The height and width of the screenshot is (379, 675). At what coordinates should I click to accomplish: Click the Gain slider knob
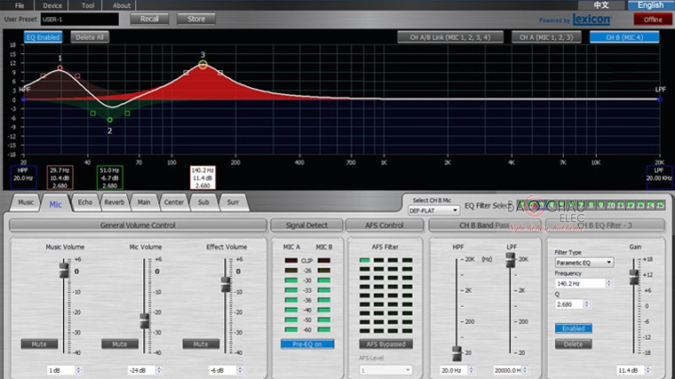[634, 277]
